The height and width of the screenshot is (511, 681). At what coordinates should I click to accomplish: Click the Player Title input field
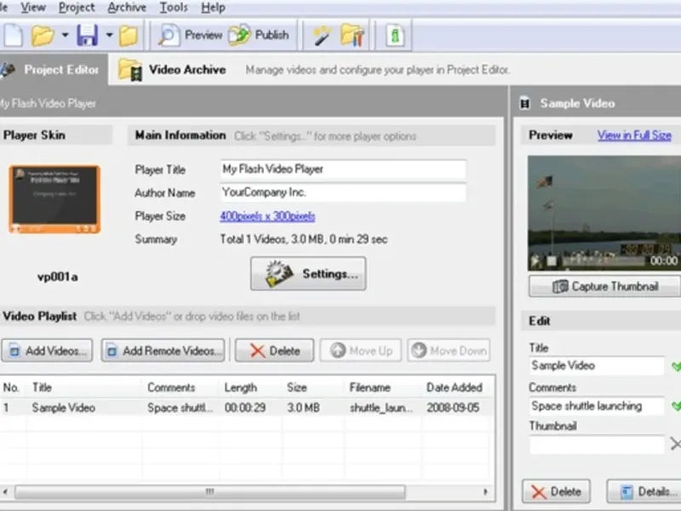point(343,169)
